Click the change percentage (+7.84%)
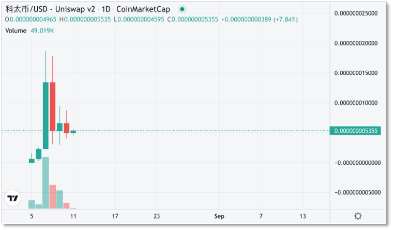This screenshot has height=230, width=393. 285,20
